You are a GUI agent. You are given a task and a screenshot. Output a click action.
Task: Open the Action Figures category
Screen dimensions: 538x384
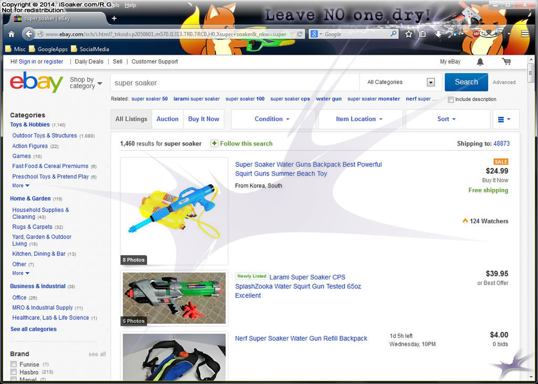(30, 146)
